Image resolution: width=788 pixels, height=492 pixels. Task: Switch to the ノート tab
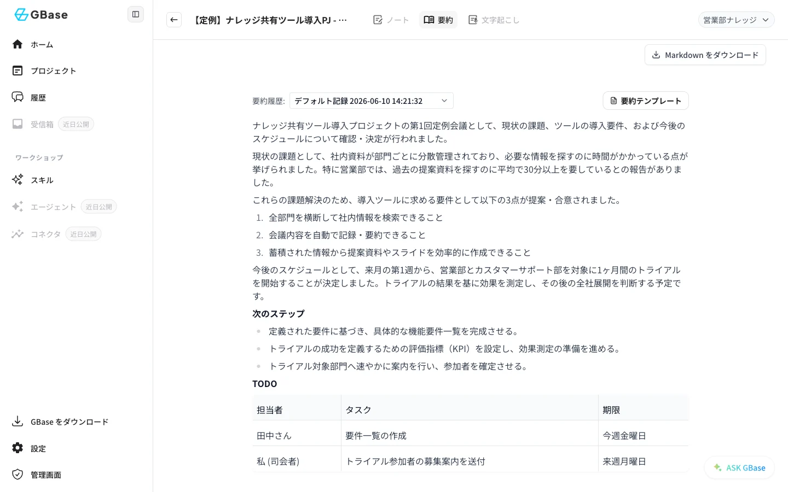point(391,20)
